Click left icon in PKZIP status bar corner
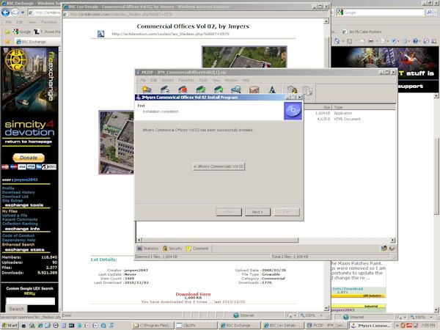This screenshot has width=440, height=330. [x=384, y=249]
